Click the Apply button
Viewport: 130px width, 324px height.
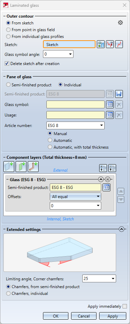[113, 316]
